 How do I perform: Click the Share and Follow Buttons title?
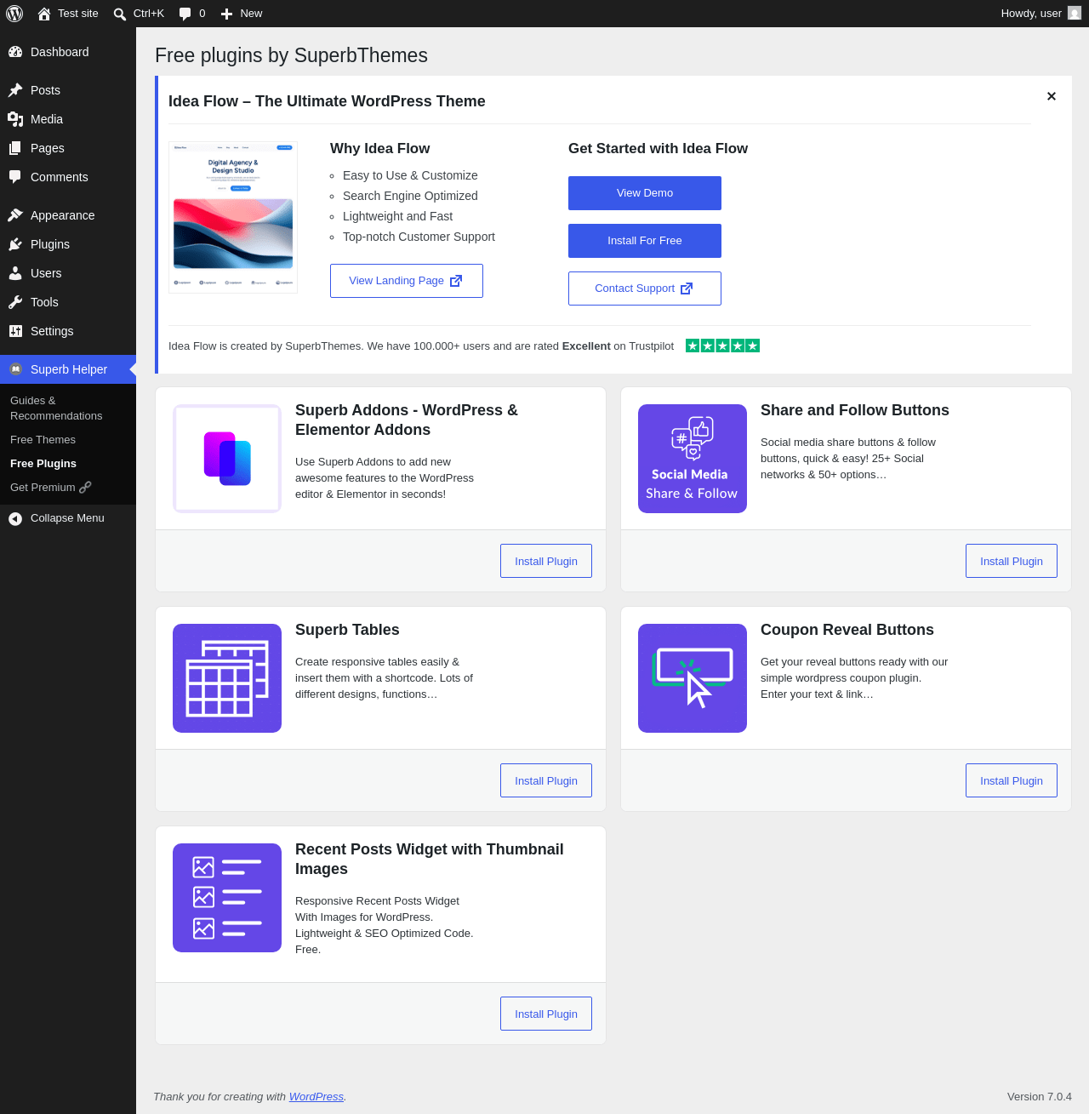pos(855,410)
